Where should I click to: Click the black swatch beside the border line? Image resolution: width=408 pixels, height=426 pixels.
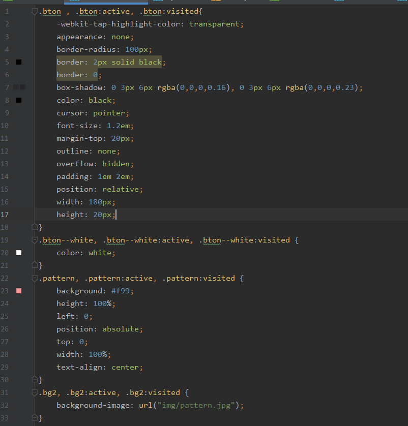[x=19, y=62]
